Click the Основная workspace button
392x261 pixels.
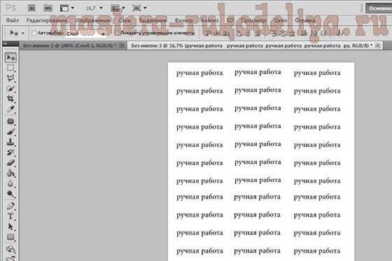click(x=379, y=8)
